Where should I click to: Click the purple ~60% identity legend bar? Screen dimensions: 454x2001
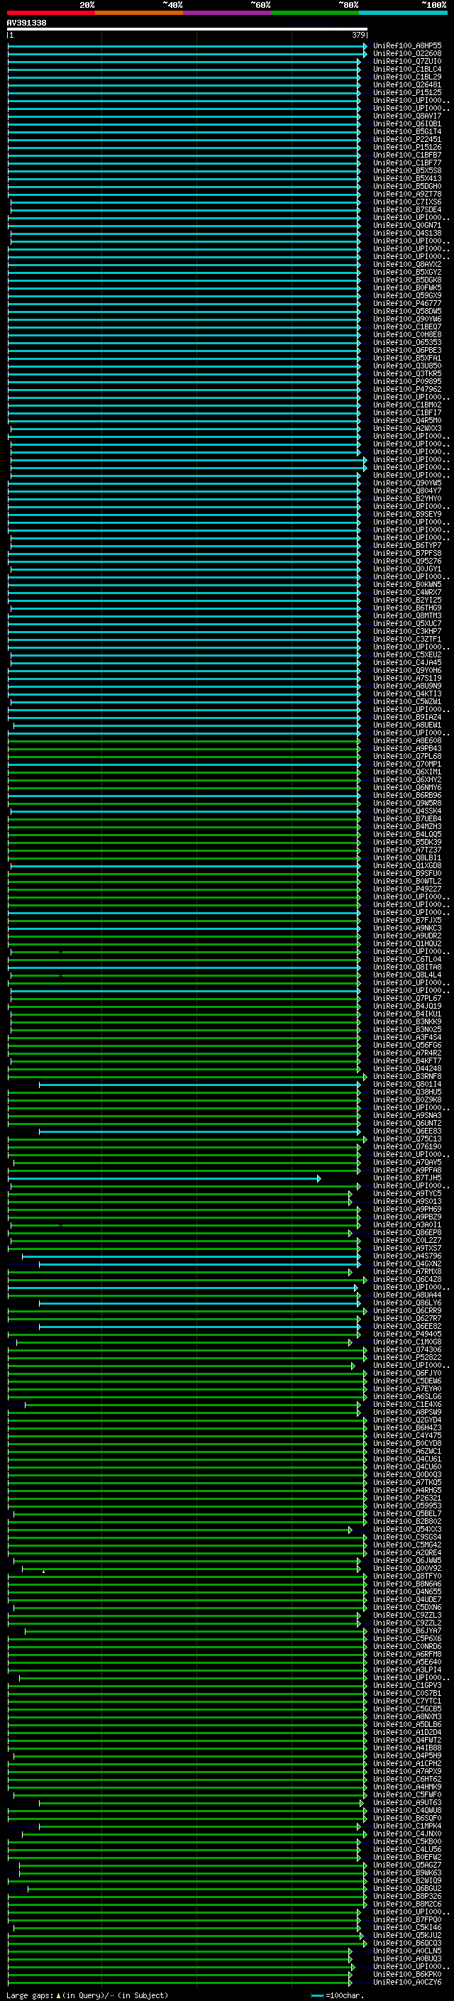tap(226, 13)
